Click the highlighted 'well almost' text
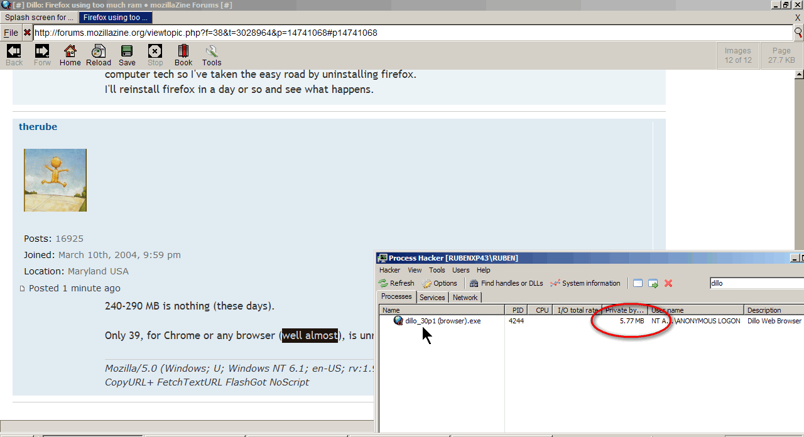Screen dimensions: 804x437 (310, 335)
